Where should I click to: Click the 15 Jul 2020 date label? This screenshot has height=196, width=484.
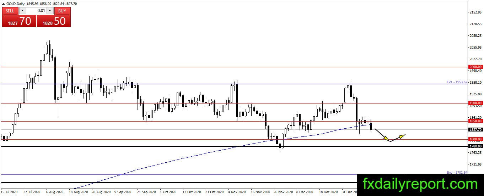pos(9,192)
